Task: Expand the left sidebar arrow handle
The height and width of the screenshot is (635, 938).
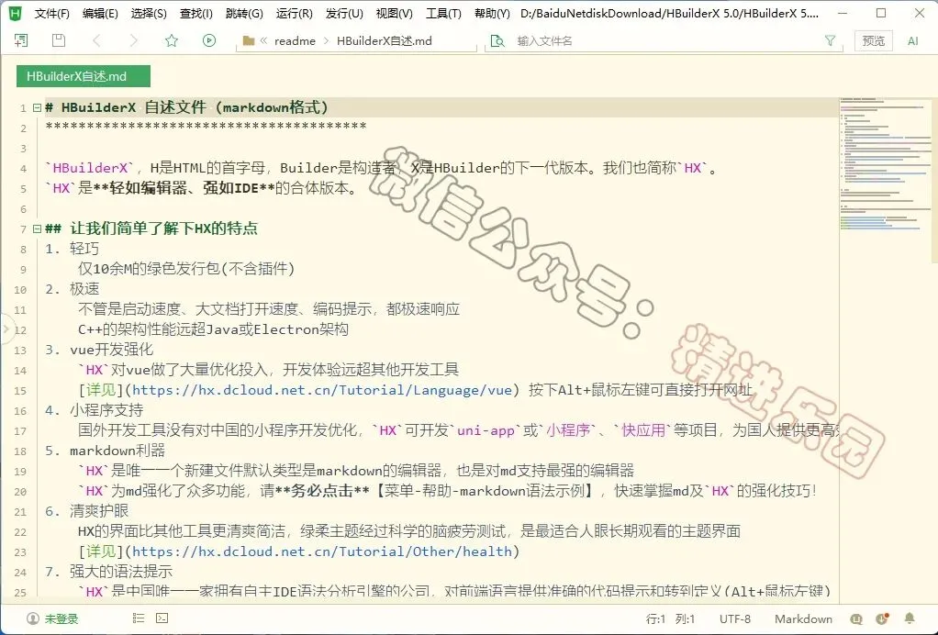Action: coord(6,329)
